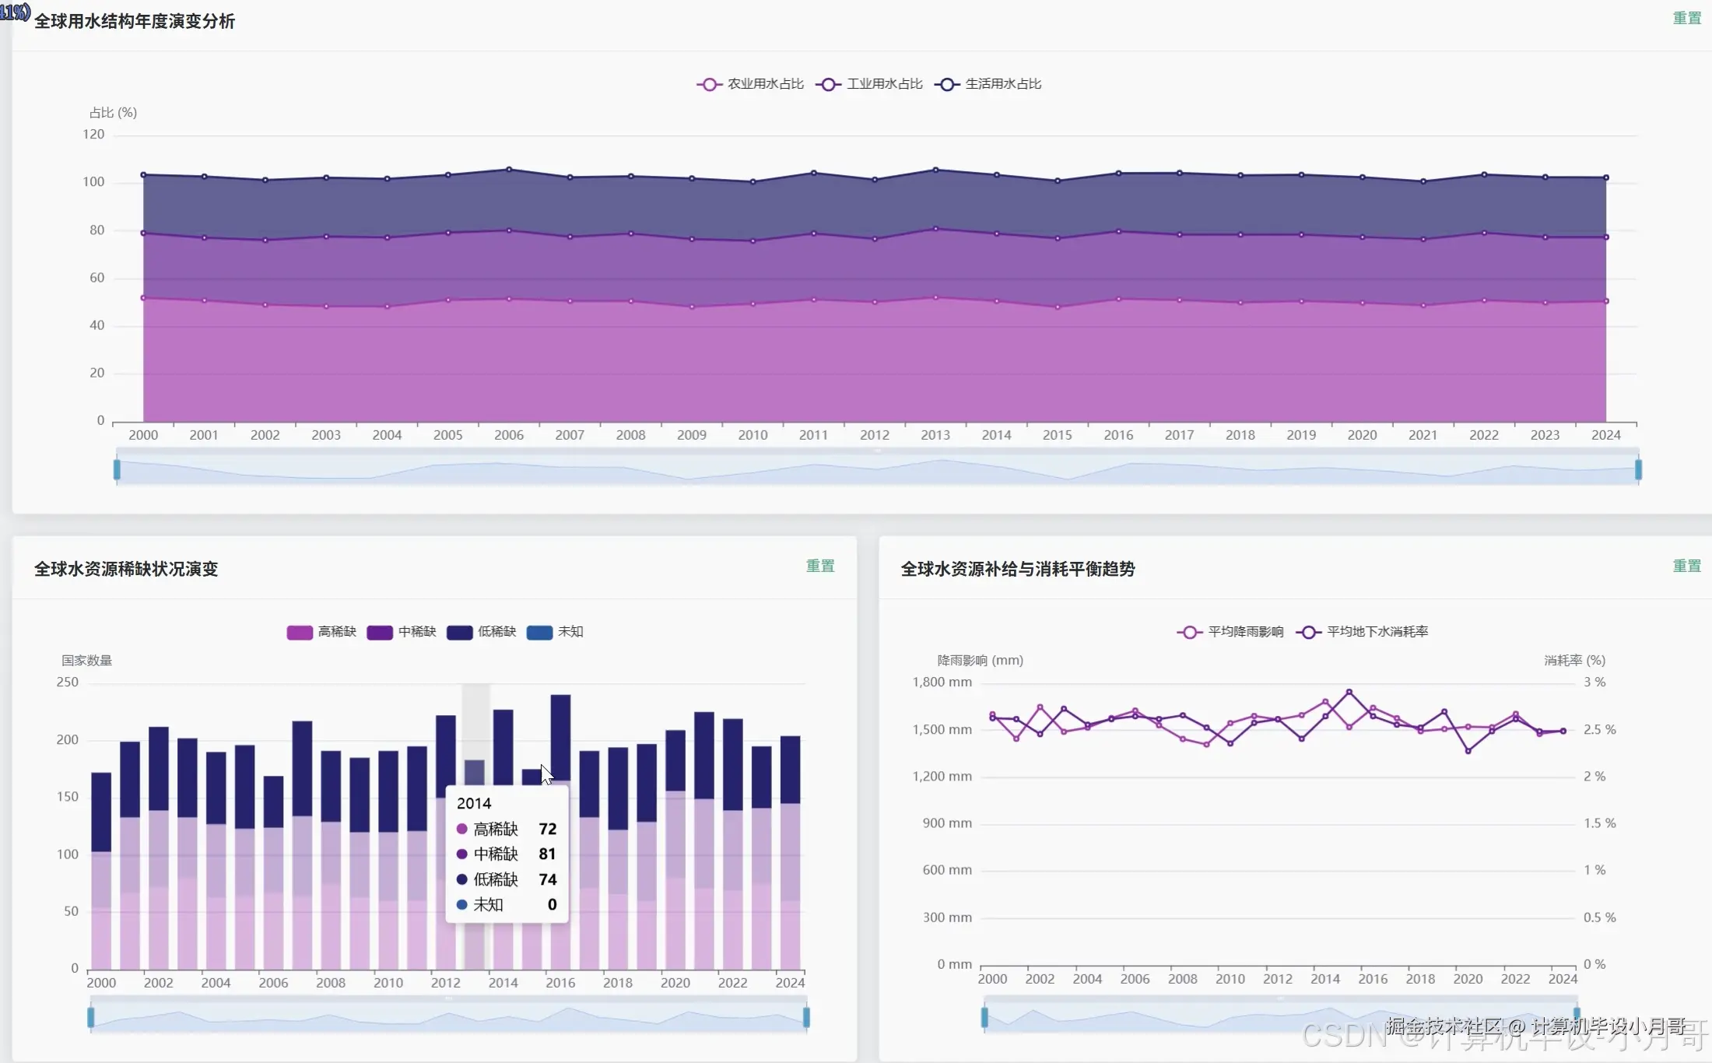Click the 2013 data point on top line
This screenshot has height=1063, width=1712.
[x=935, y=170]
